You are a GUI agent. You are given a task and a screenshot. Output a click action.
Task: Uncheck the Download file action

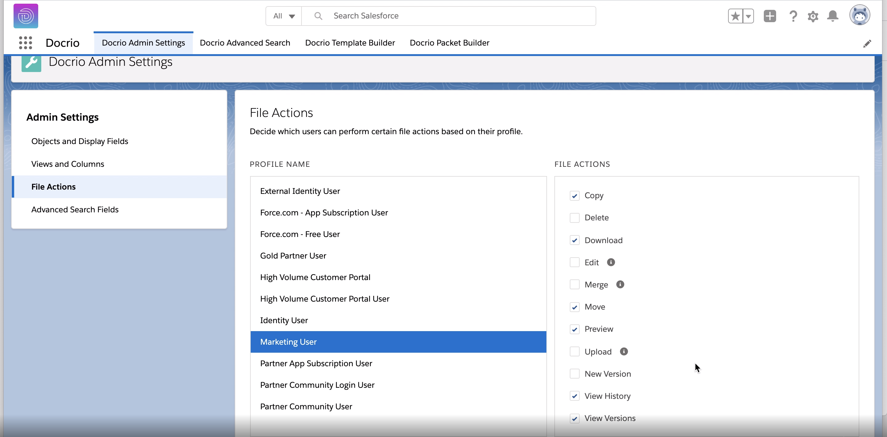click(574, 240)
